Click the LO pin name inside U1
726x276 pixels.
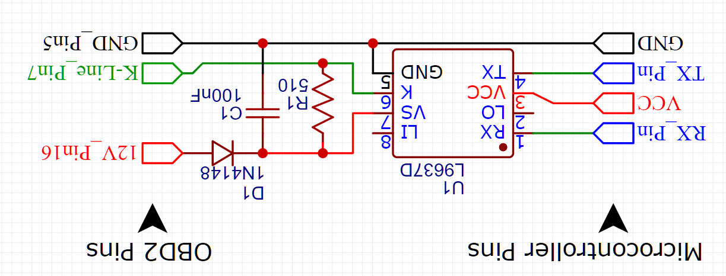click(x=492, y=111)
